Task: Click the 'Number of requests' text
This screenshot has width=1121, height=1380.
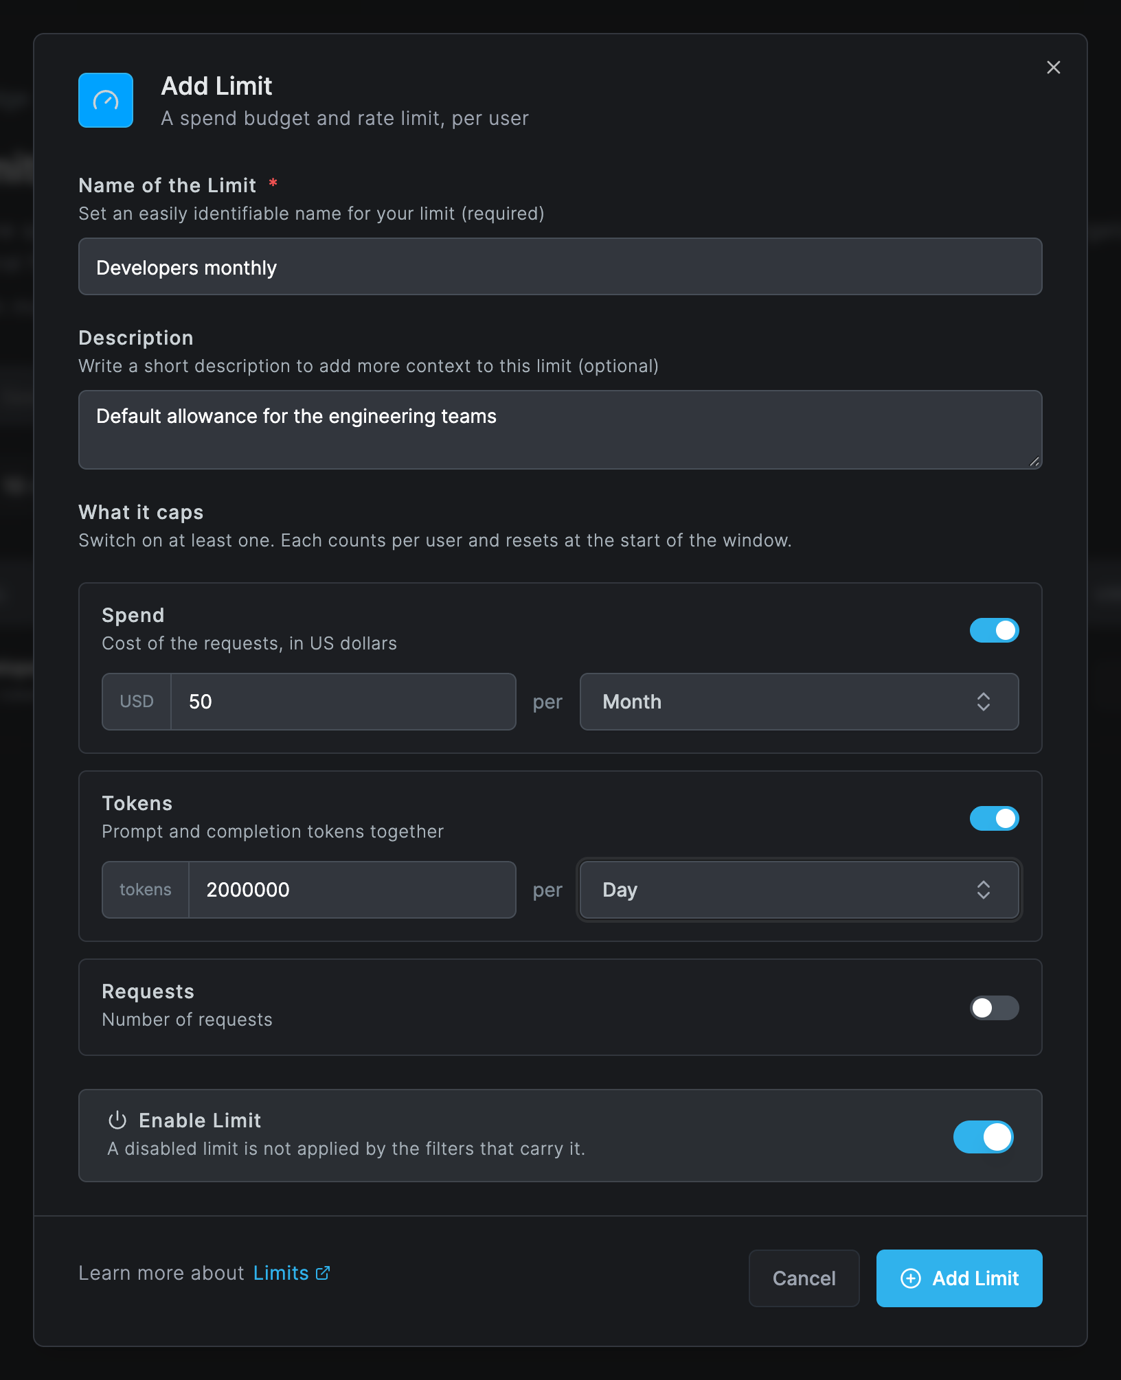Action: (187, 1020)
